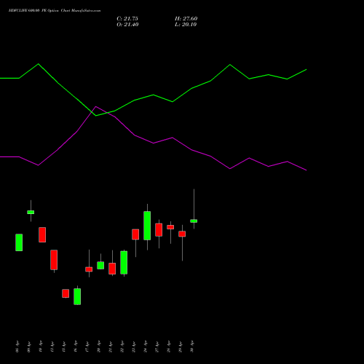
Task: Click the high price value H: 27.60
Action: (186, 19)
